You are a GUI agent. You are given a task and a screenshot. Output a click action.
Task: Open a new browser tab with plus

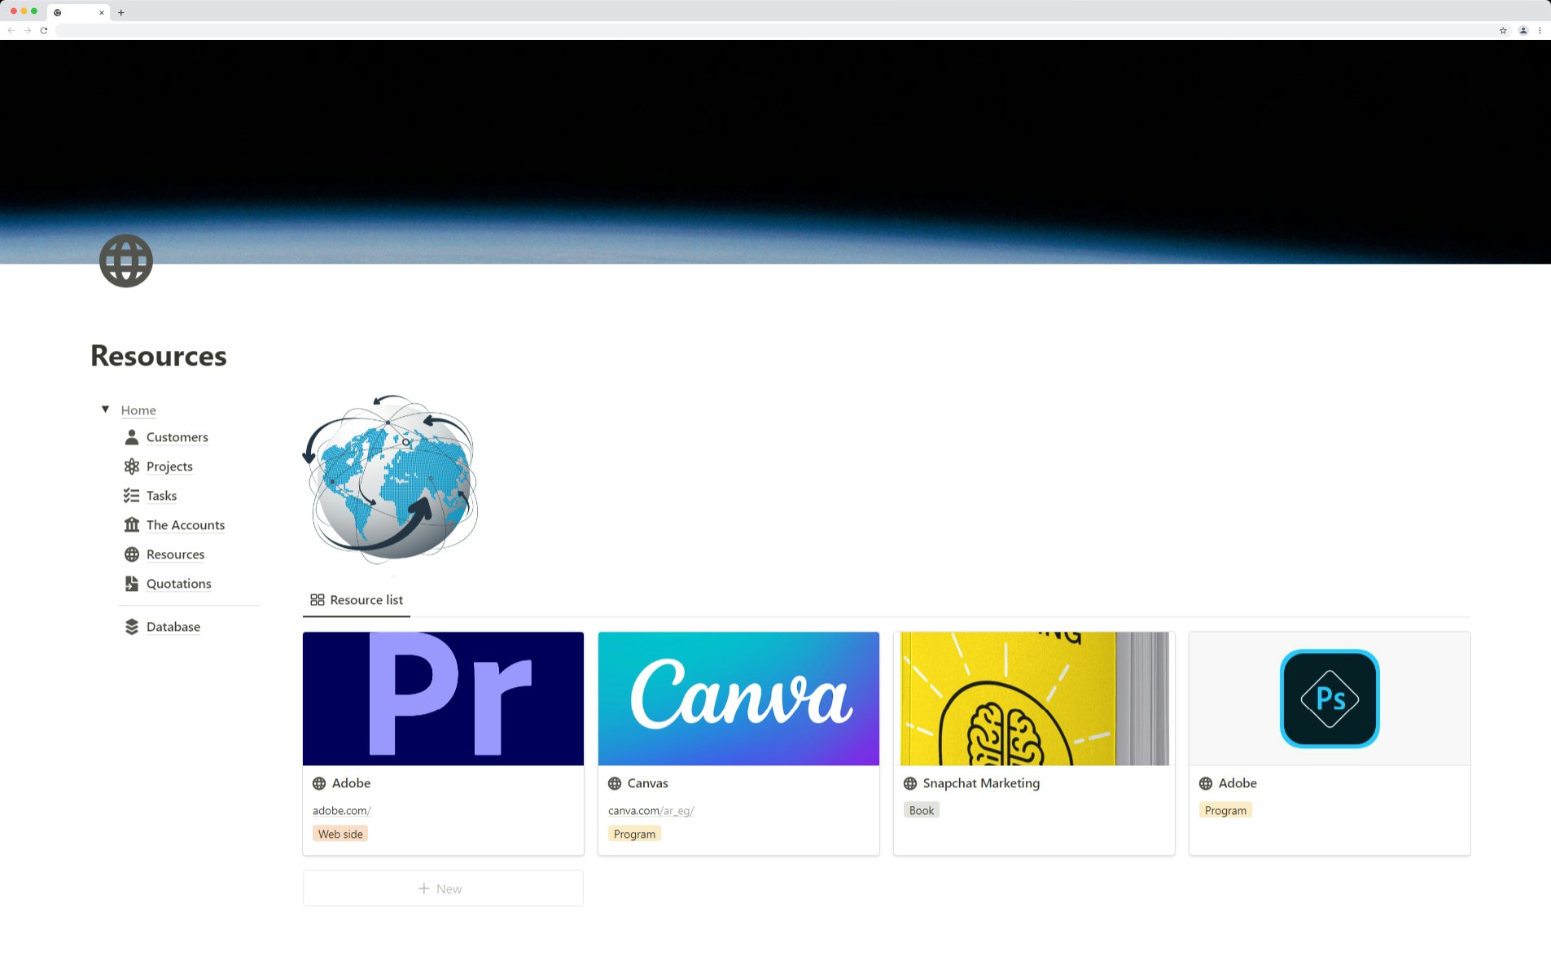coord(121,12)
